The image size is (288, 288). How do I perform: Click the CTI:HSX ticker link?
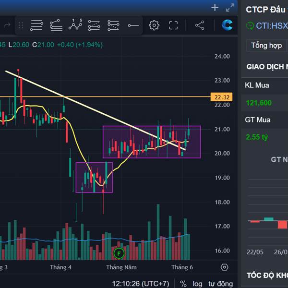(x=272, y=26)
